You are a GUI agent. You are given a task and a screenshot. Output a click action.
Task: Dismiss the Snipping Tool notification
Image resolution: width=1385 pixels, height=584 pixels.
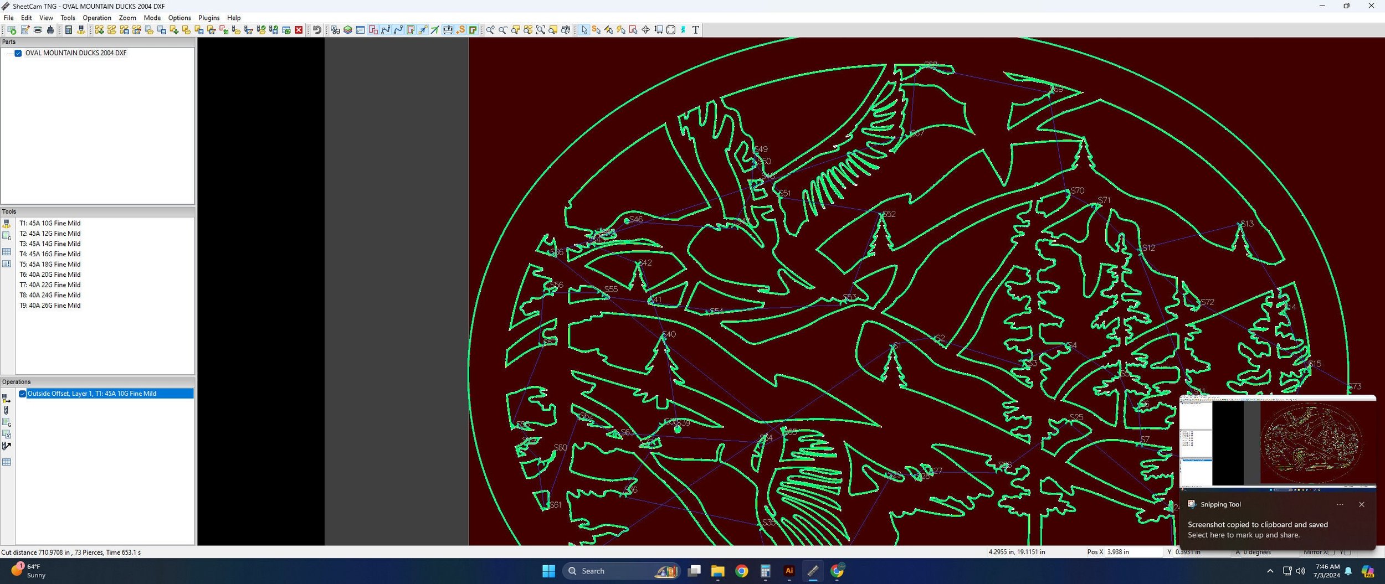pyautogui.click(x=1362, y=504)
